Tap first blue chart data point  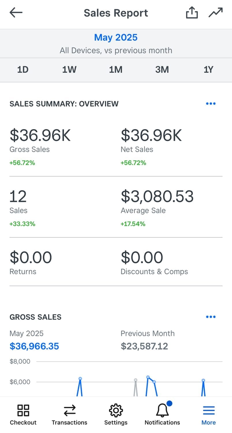(x=80, y=378)
